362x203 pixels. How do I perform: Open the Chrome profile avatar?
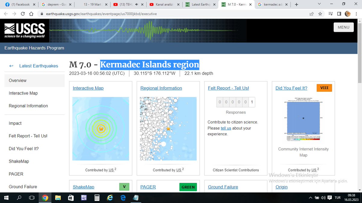tap(348, 14)
